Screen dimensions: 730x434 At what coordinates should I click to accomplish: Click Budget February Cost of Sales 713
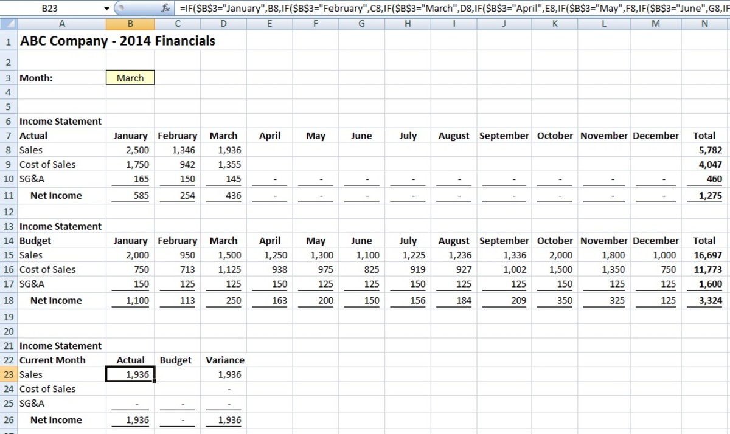pos(187,269)
